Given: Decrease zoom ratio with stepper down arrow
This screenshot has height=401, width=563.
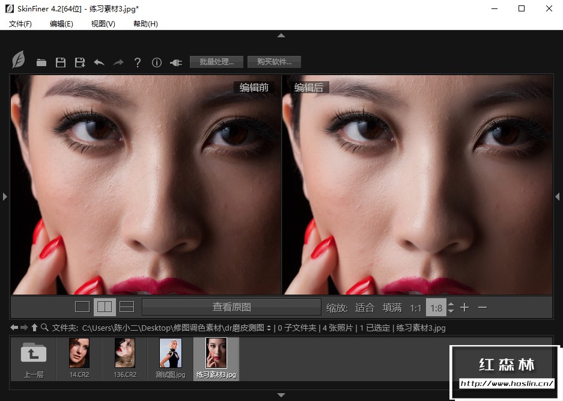Looking at the screenshot, I should pos(451,311).
